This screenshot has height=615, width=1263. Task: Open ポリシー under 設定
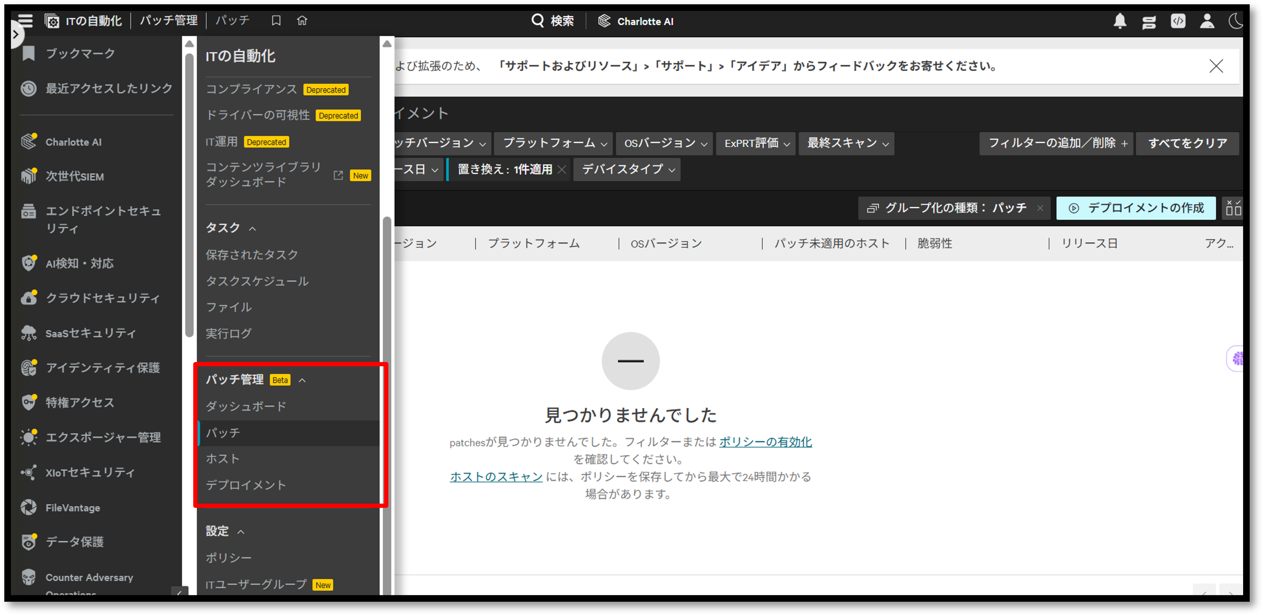click(229, 558)
